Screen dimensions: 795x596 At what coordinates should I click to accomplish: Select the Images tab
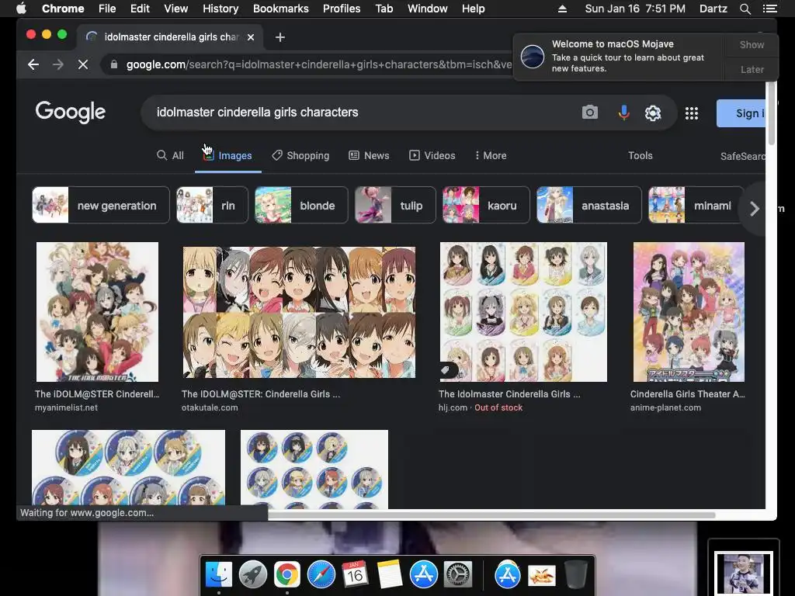click(228, 155)
